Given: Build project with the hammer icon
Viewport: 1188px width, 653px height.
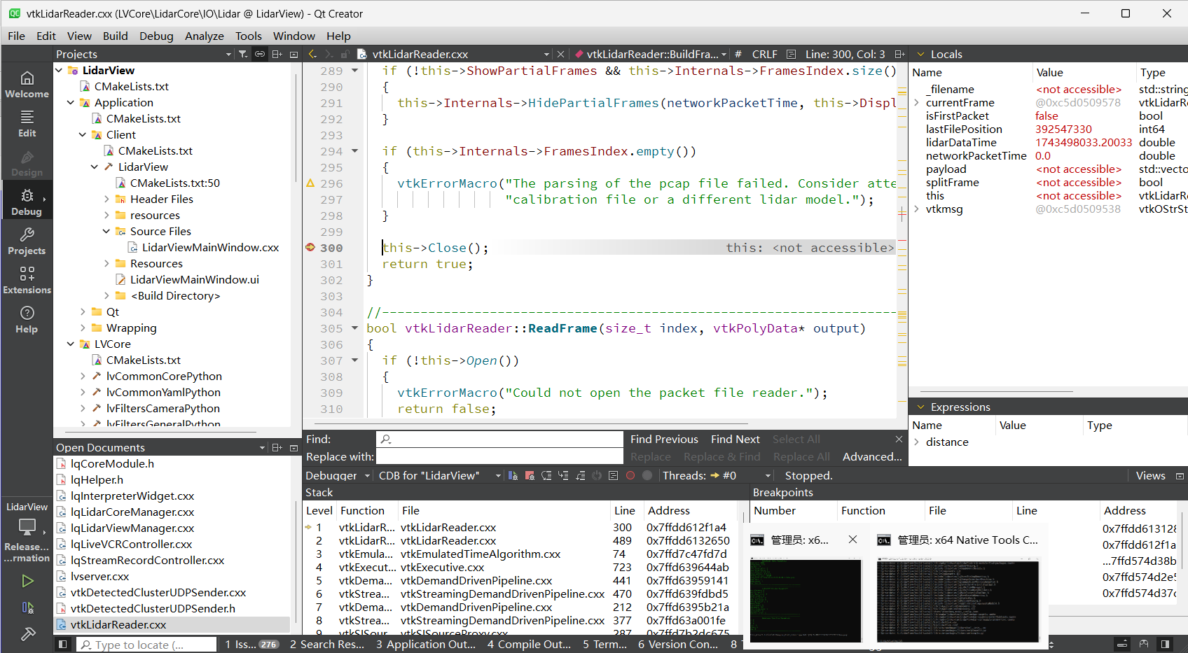Looking at the screenshot, I should click(27, 634).
